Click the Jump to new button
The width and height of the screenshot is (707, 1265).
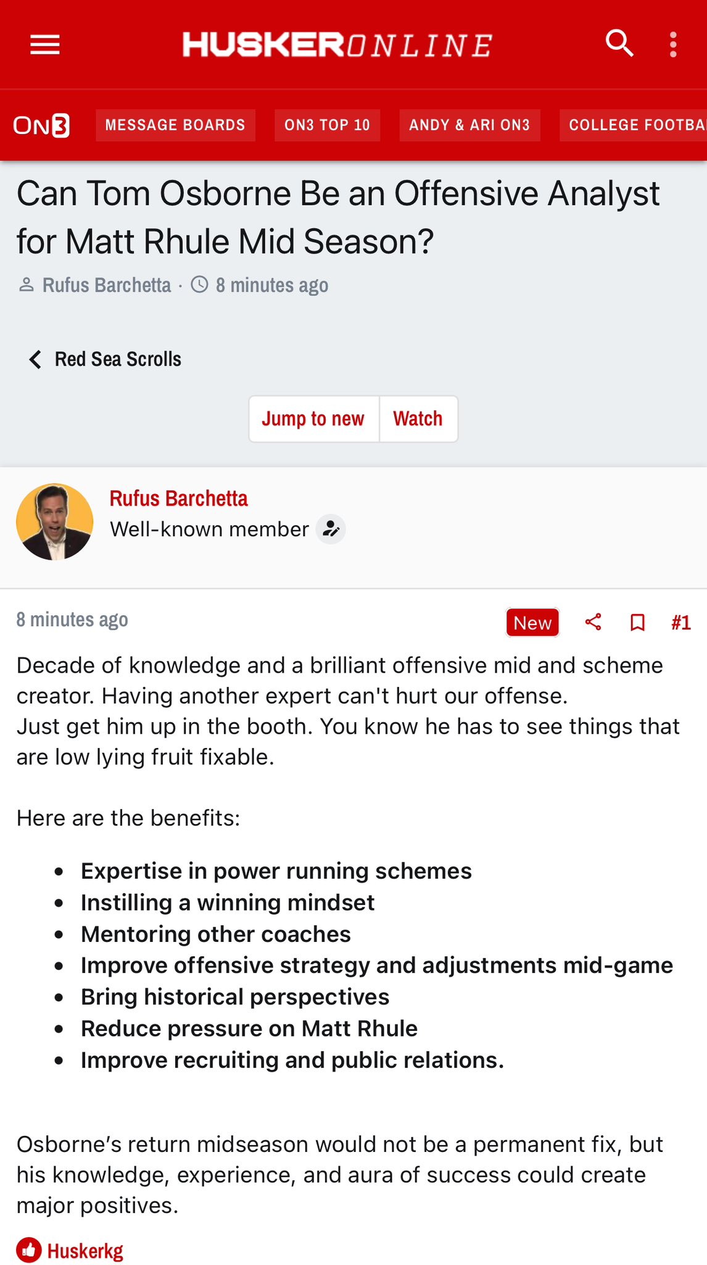point(313,419)
